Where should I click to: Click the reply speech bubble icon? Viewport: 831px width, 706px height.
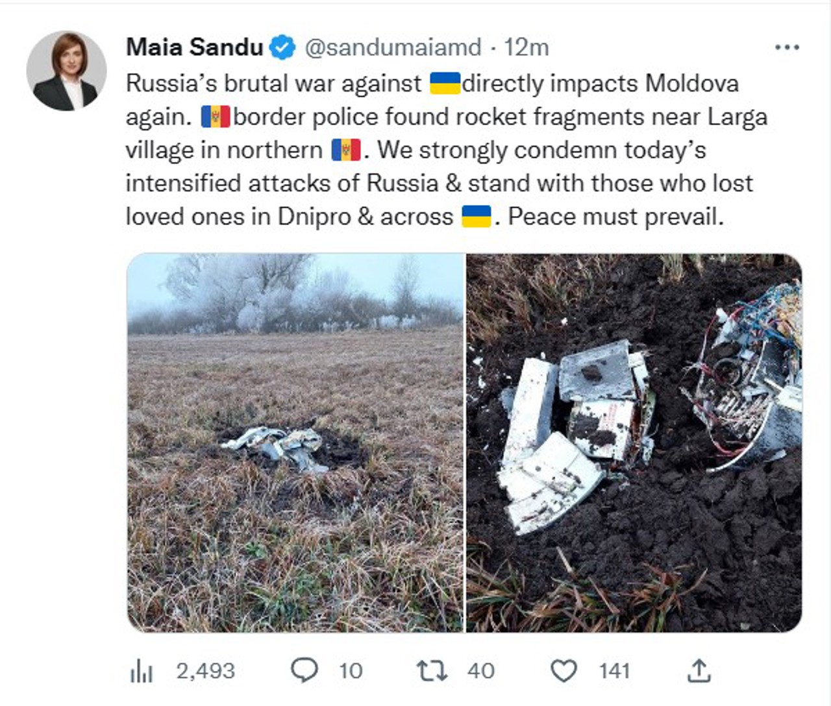[304, 670]
